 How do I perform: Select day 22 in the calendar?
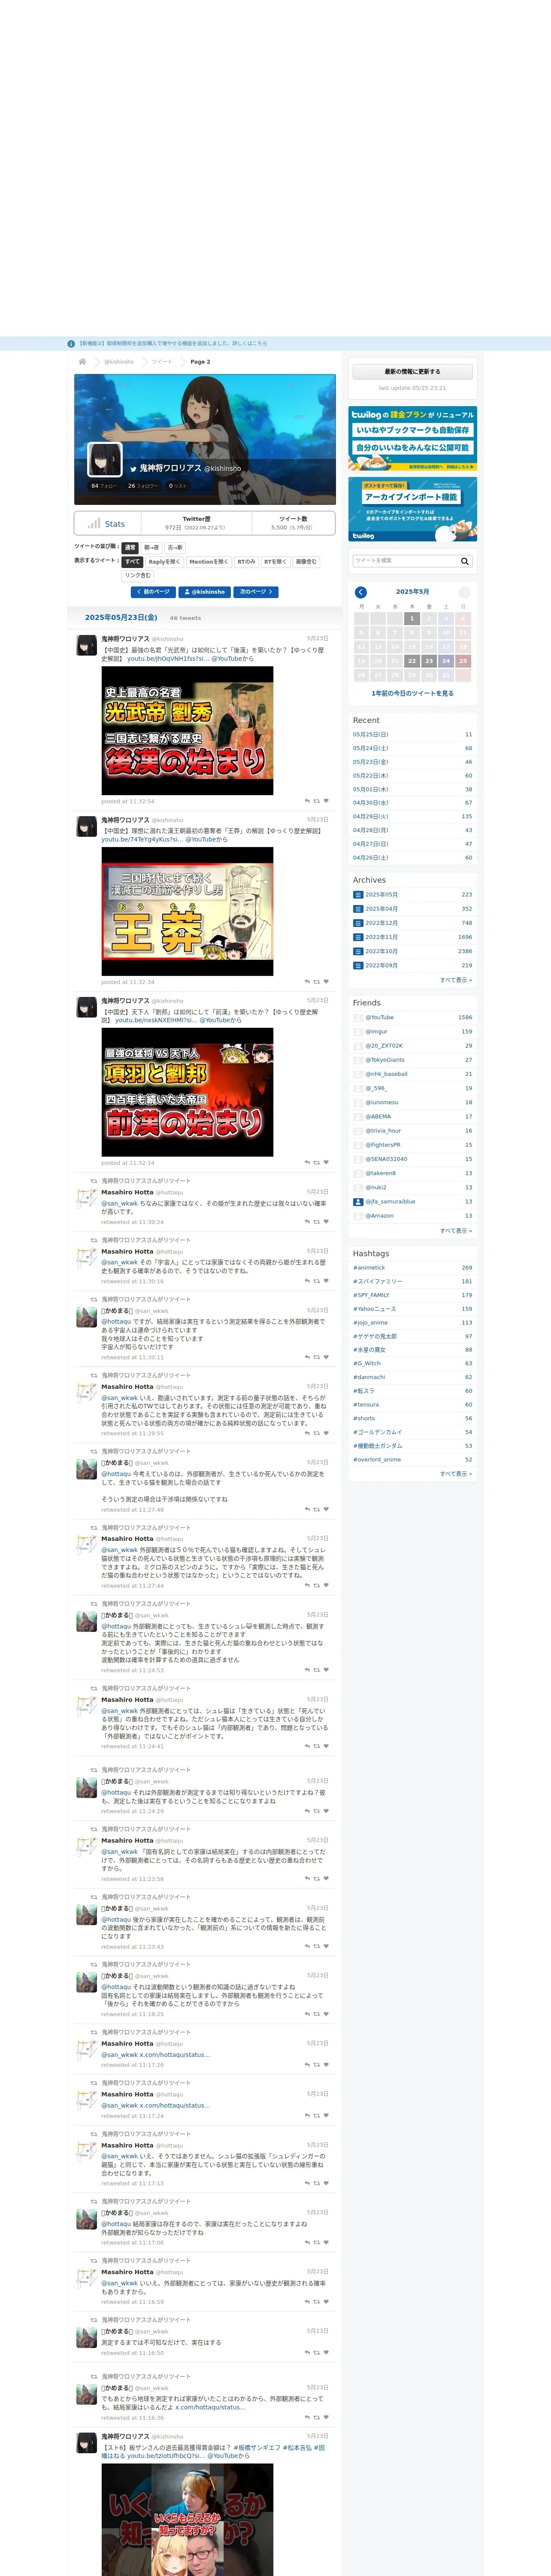[412, 661]
